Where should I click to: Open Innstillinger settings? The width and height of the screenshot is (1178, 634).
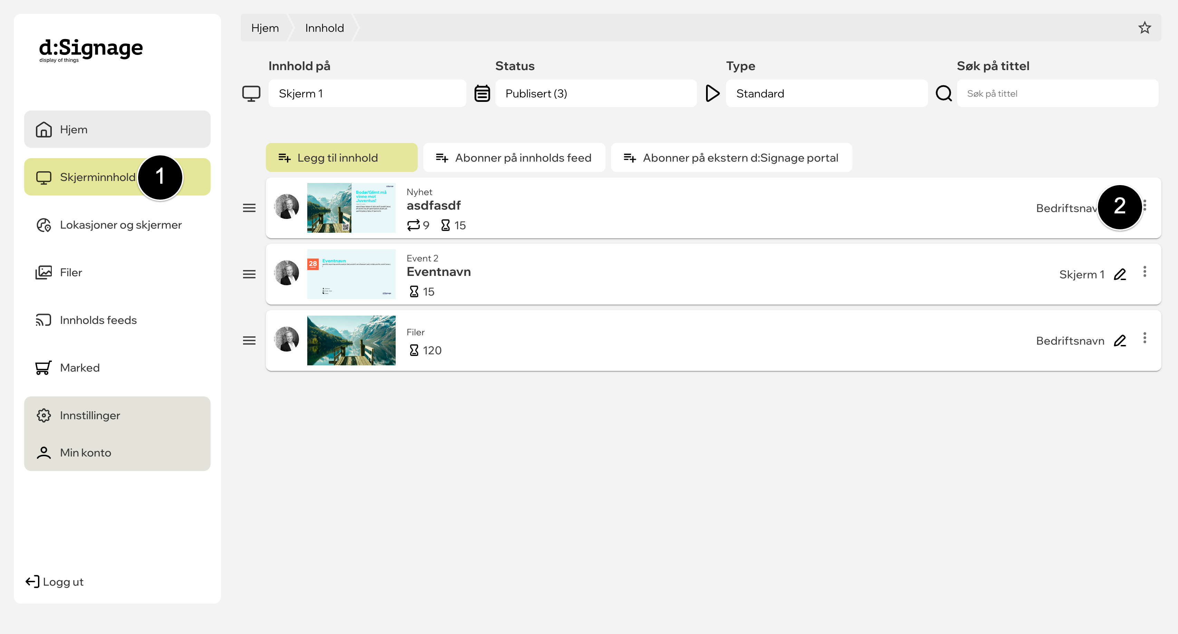coord(117,415)
